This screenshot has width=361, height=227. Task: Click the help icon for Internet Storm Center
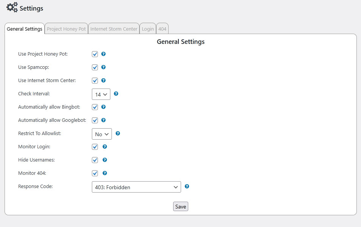(x=104, y=81)
